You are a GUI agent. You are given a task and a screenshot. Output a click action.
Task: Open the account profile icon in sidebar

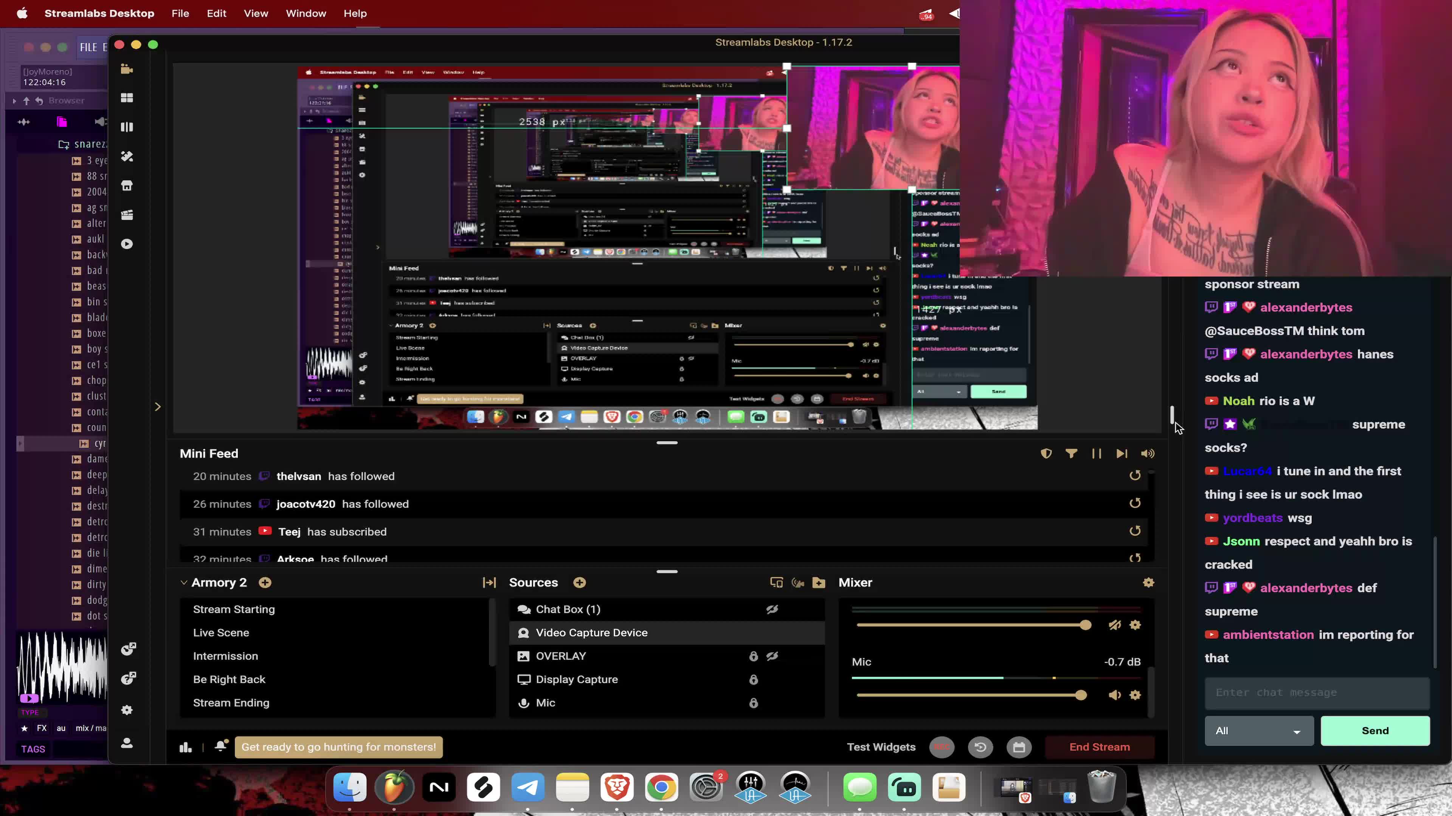[x=127, y=743]
